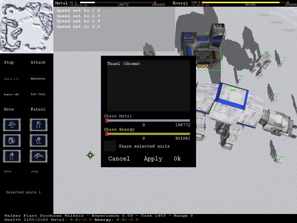Select the Walker Plant building on the map
This screenshot has width=297, height=223.
point(204,46)
